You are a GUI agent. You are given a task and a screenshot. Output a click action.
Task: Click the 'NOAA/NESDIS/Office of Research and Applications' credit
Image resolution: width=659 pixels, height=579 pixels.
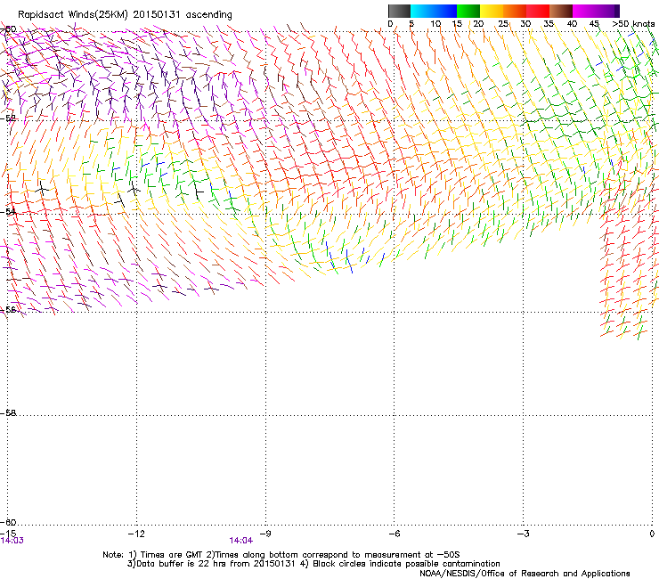pyautogui.click(x=525, y=574)
